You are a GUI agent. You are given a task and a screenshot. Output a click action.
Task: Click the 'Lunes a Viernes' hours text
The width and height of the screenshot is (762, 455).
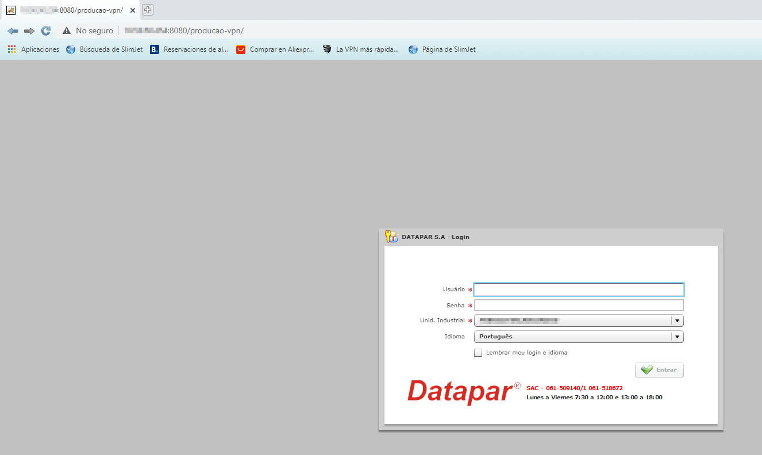[x=594, y=398]
